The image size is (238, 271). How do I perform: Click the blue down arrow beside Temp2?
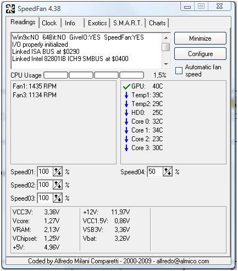[126, 104]
